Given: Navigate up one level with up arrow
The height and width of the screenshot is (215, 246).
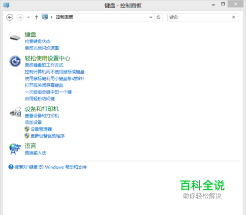Looking at the screenshot, I should (36, 17).
